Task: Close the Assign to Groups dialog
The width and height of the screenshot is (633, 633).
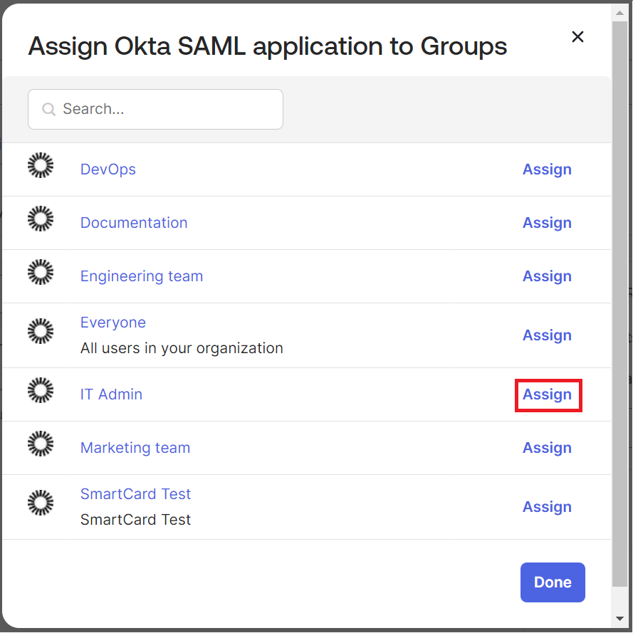Action: (577, 37)
